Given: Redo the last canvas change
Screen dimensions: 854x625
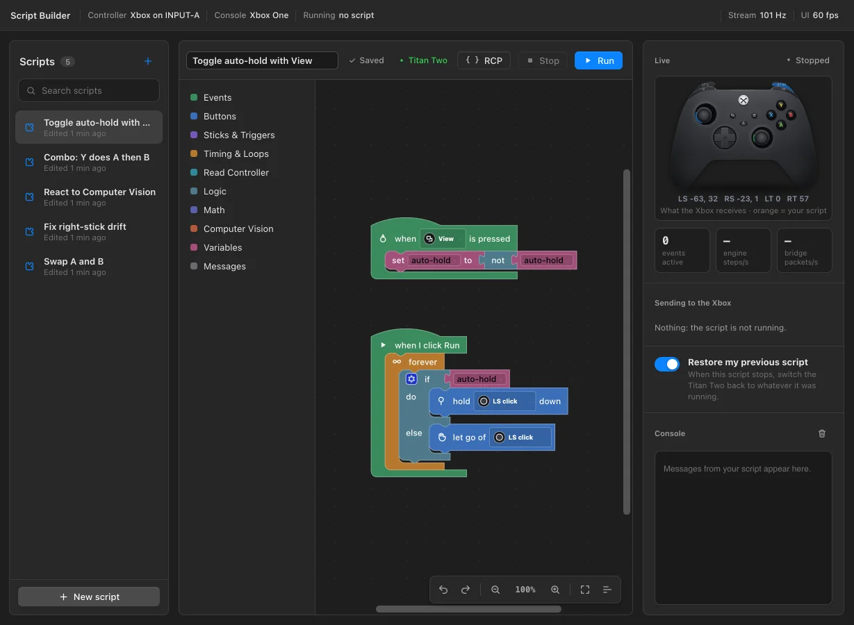Looking at the screenshot, I should click(466, 590).
